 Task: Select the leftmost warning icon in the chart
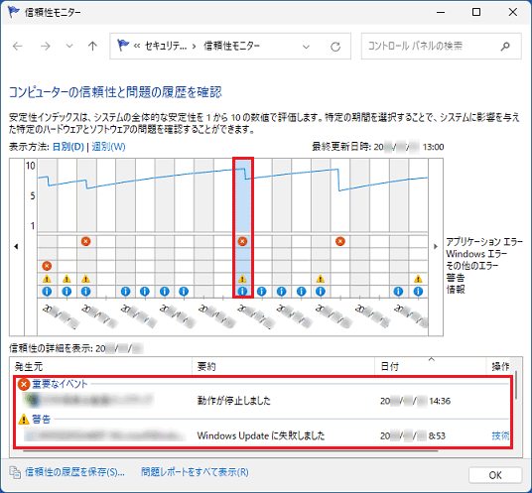[x=47, y=279]
